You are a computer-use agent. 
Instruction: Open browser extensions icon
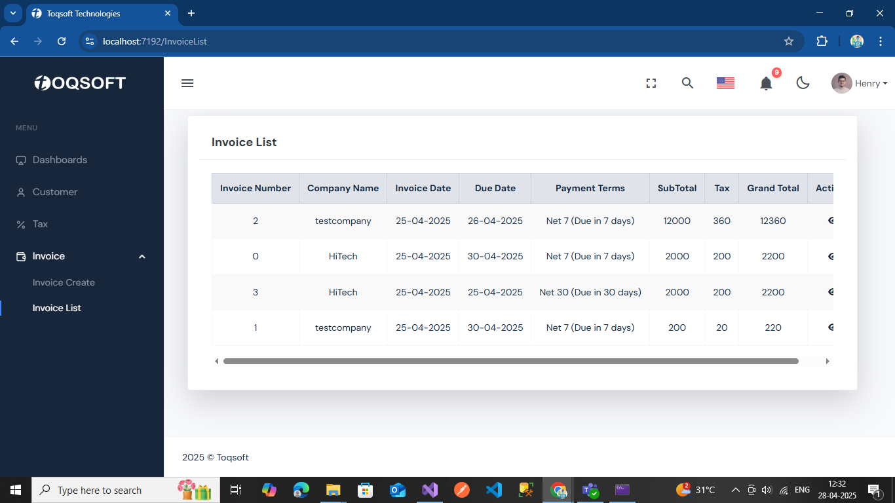point(822,41)
